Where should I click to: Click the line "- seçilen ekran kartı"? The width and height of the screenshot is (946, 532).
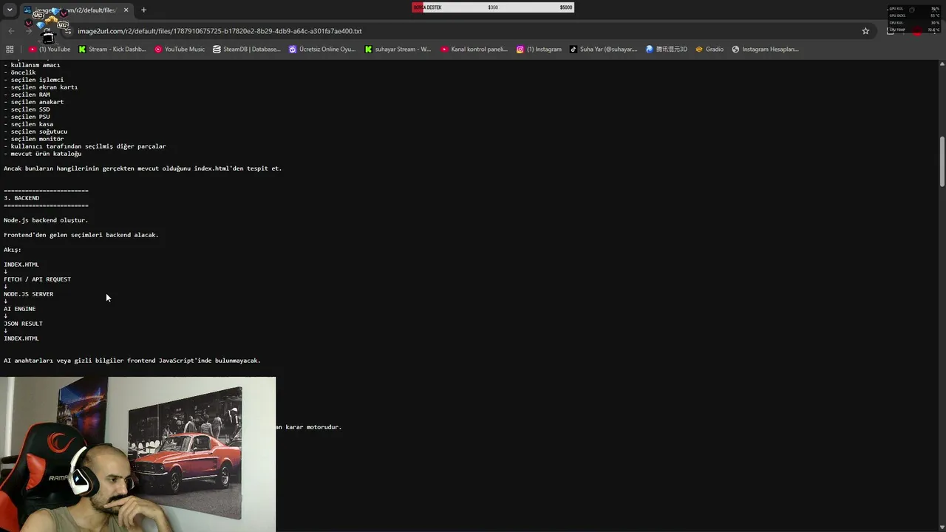[41, 87]
